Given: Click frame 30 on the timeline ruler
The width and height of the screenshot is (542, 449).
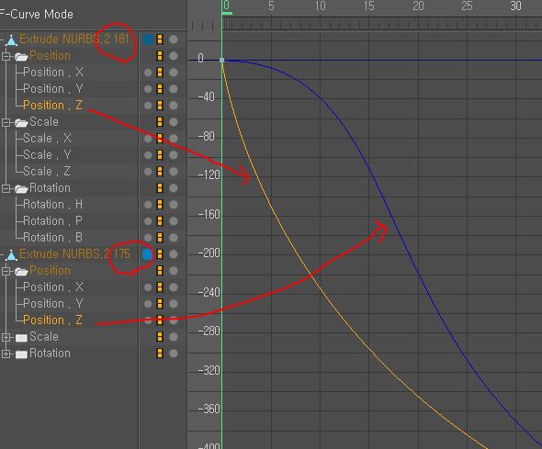Looking at the screenshot, I should coord(515,6).
